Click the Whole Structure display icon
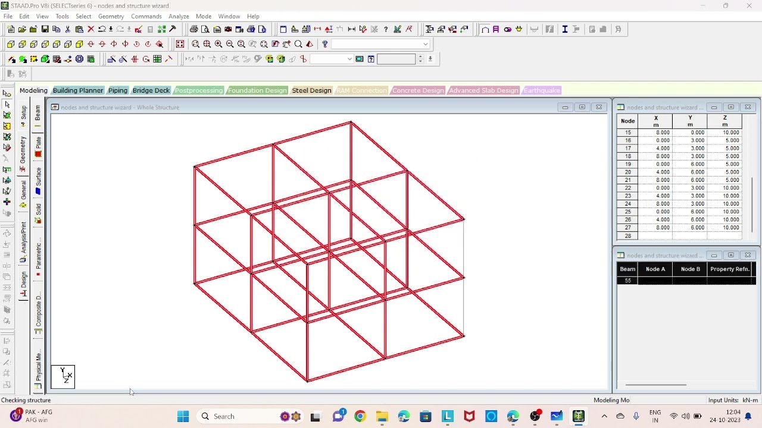The image size is (762, 428). [x=180, y=44]
